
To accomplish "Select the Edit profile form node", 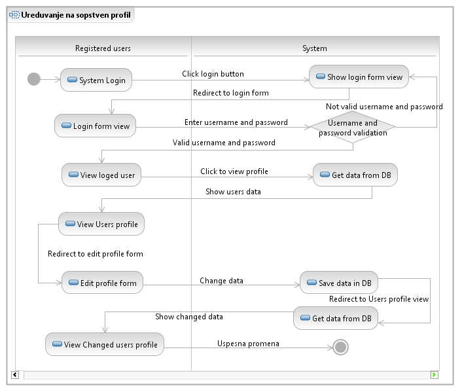I will (x=103, y=283).
